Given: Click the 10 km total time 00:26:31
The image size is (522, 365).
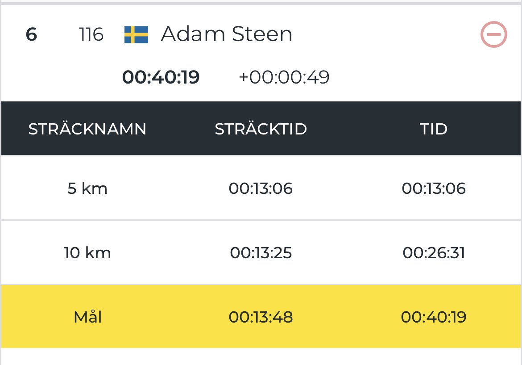Looking at the screenshot, I should tap(434, 253).
